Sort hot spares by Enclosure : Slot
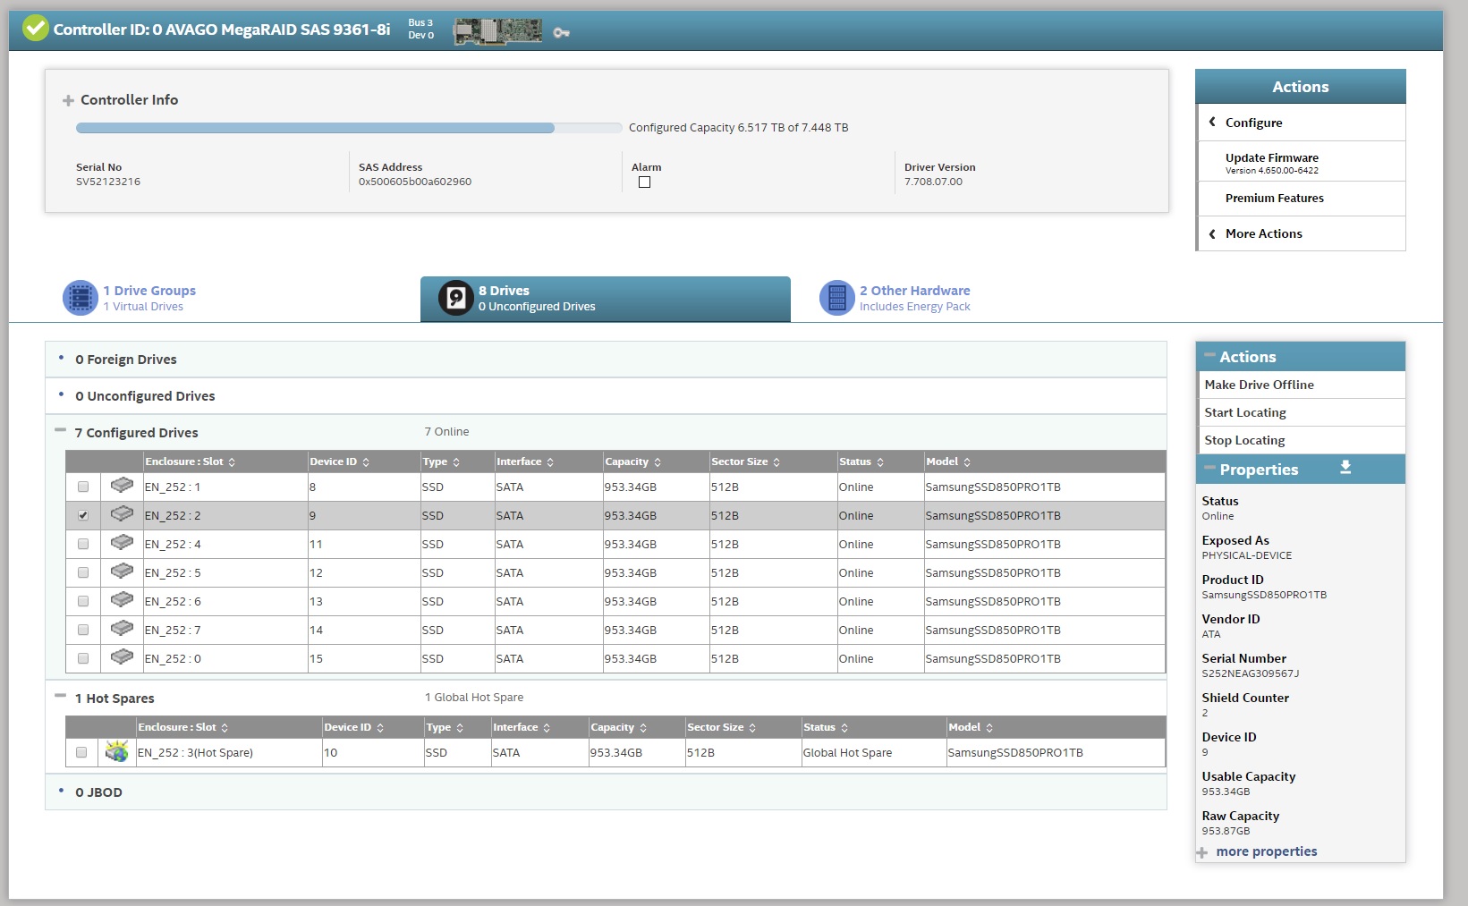The width and height of the screenshot is (1468, 906). coord(225,728)
